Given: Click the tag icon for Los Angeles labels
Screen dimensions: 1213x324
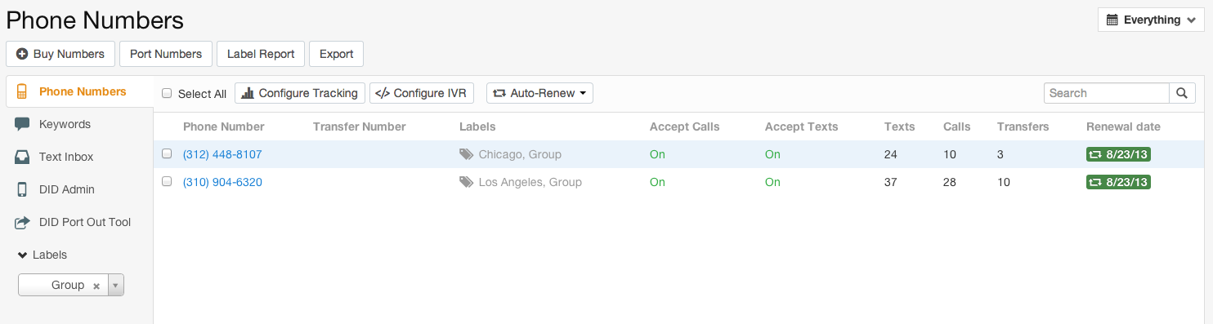Looking at the screenshot, I should (466, 182).
